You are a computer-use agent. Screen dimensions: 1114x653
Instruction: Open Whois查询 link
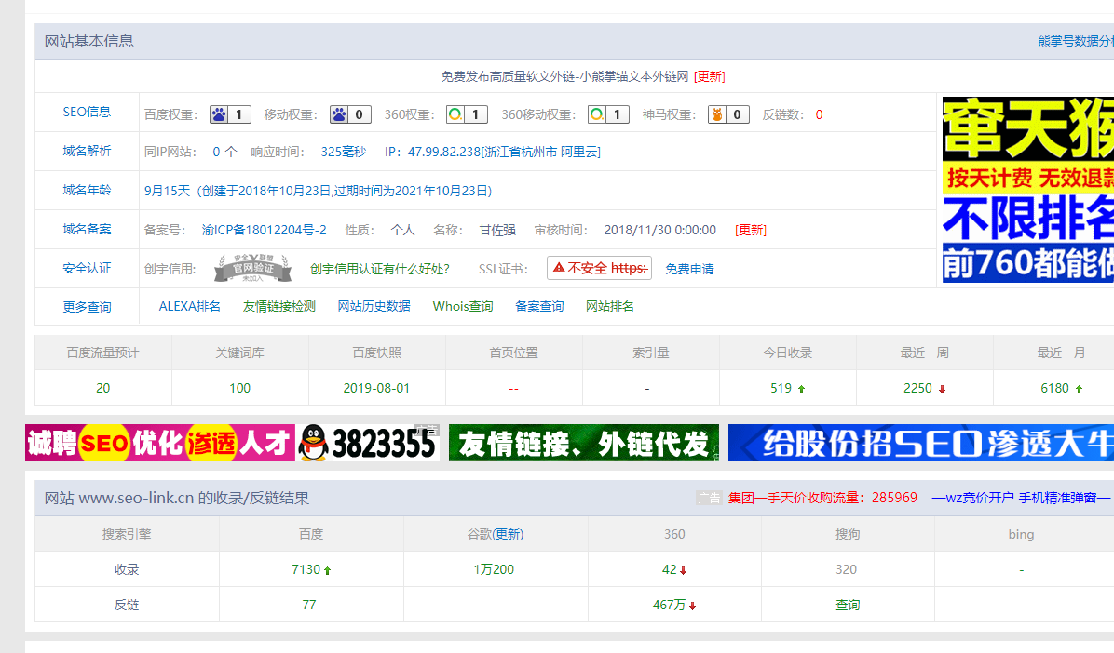[x=463, y=307]
